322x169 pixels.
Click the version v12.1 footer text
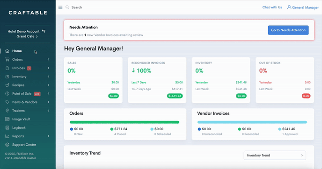[x=20, y=158]
